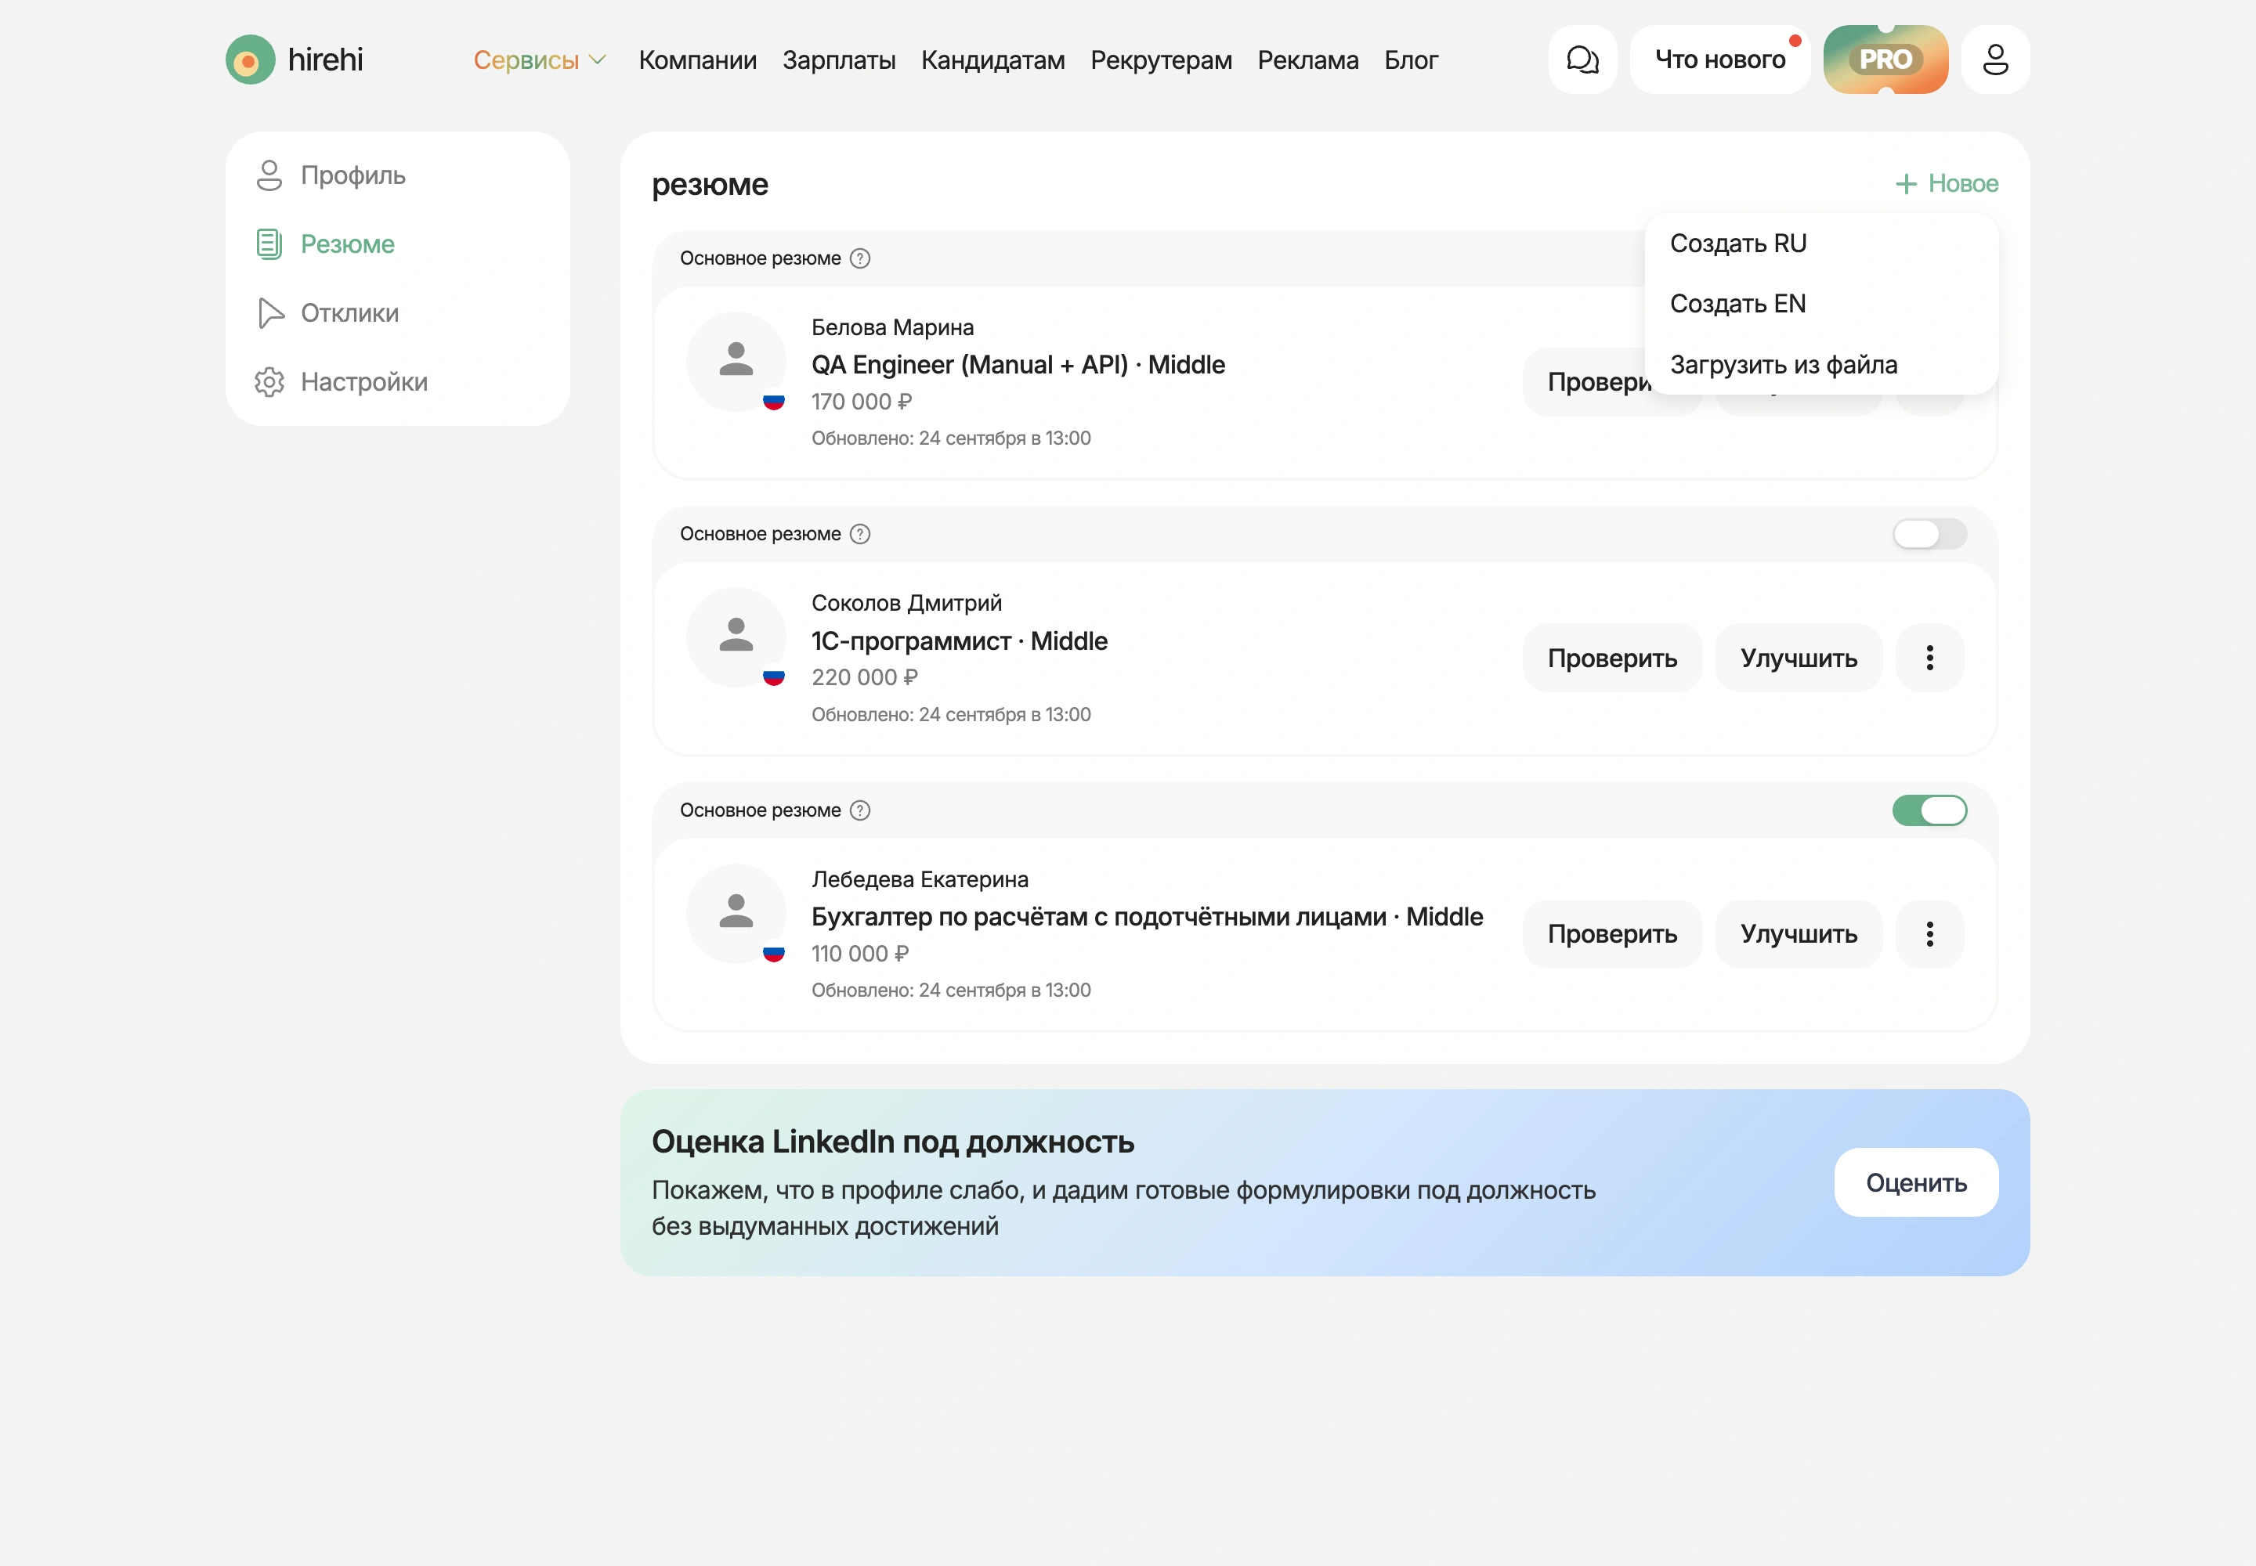Click the Оценить button in the LinkedIn banner
Viewport: 2256px width, 1566px height.
click(1915, 1182)
